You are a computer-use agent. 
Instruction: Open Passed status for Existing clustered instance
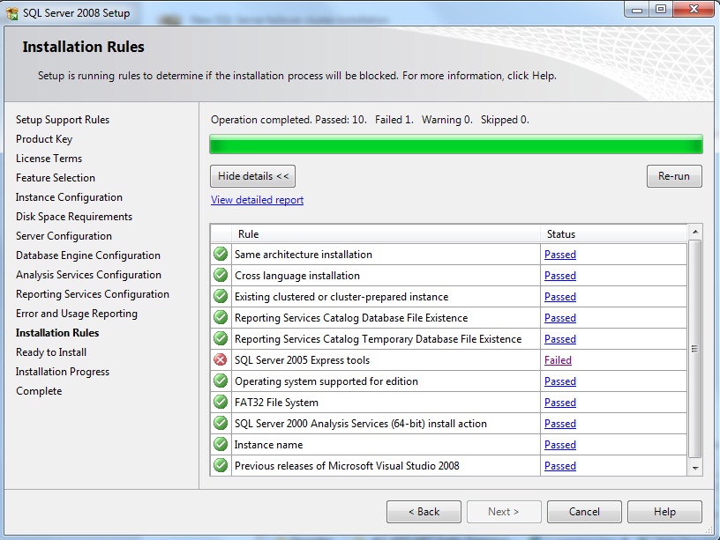559,297
